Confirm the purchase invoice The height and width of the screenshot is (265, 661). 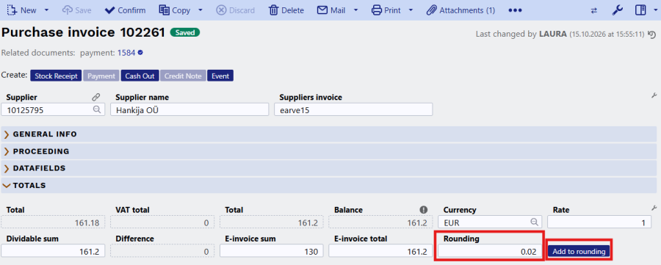coord(125,10)
